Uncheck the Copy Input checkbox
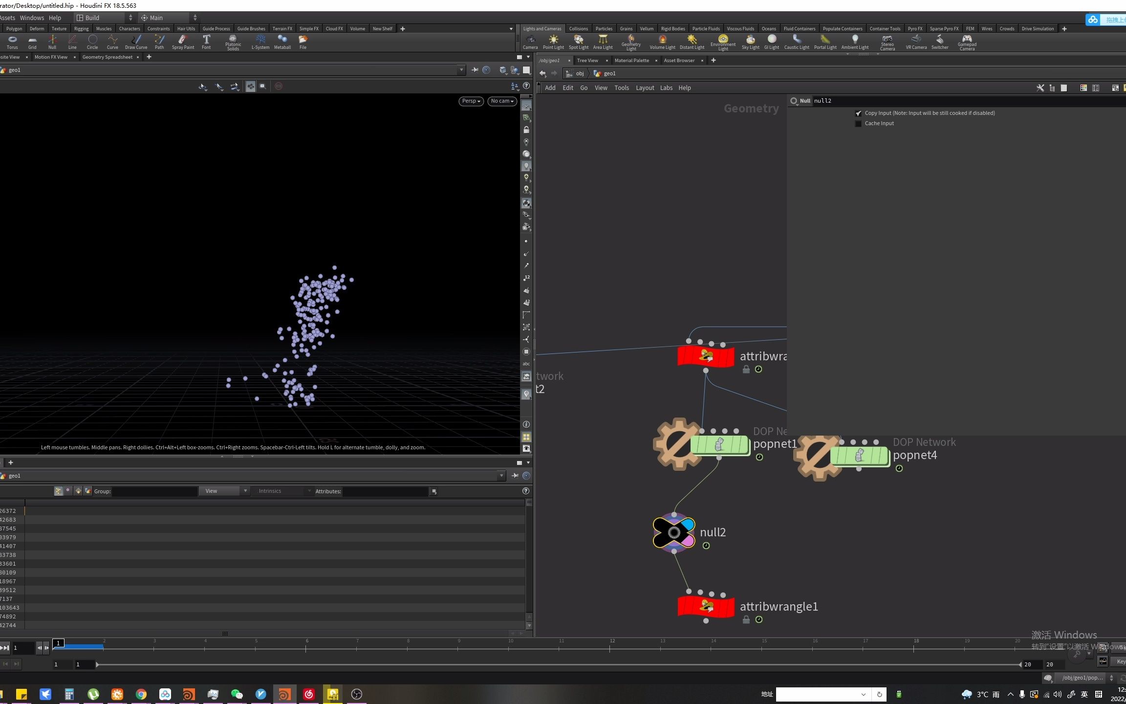This screenshot has height=704, width=1126. pyautogui.click(x=858, y=113)
